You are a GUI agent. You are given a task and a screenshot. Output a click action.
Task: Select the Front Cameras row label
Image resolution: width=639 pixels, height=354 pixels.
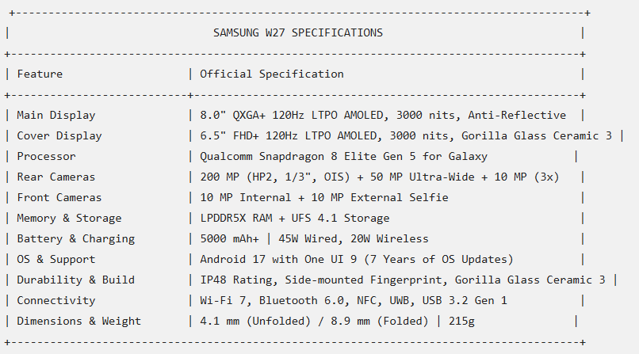point(59,198)
